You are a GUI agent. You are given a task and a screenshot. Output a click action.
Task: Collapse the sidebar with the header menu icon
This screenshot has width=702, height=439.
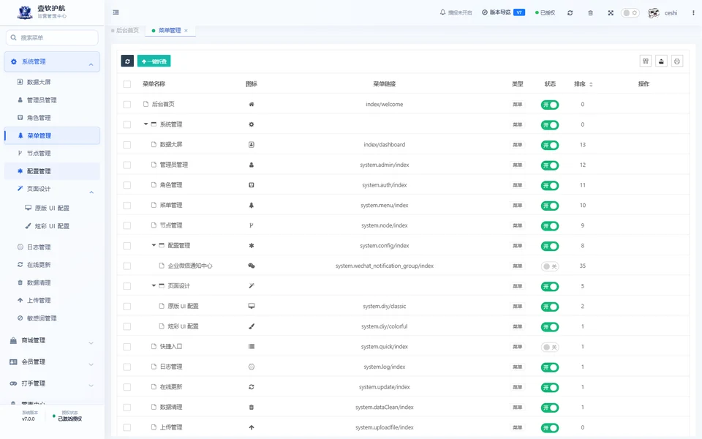[116, 12]
